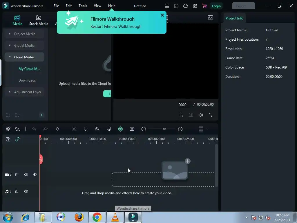This screenshot has width=297, height=223.
Task: Record voiceover with the microphone icon
Action: tap(97, 129)
